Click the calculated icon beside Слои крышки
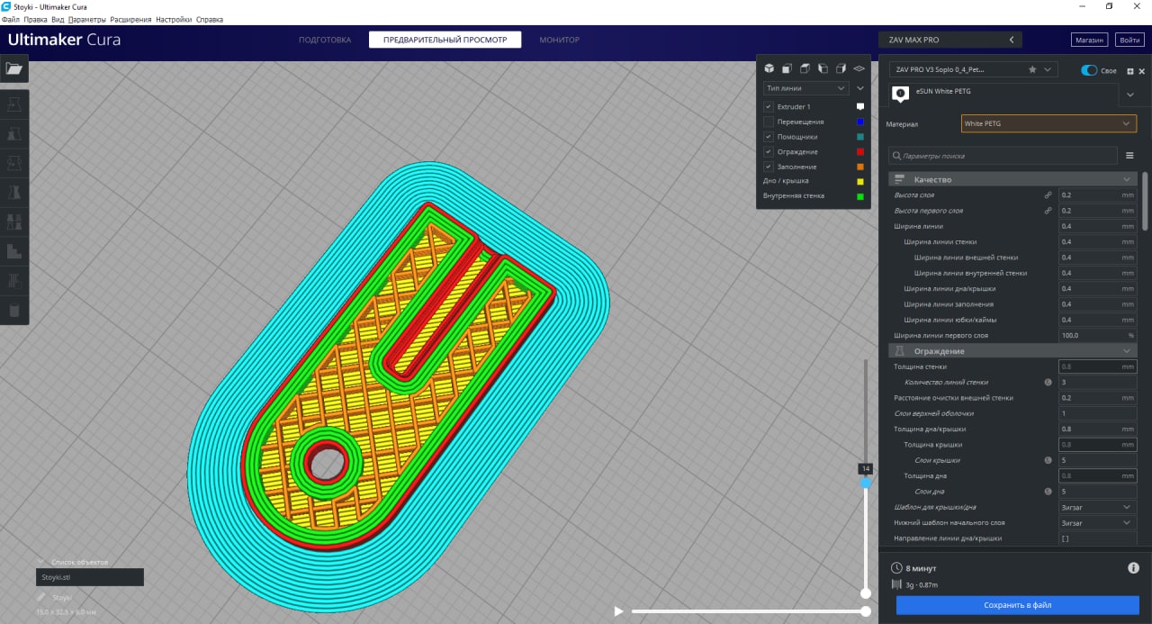Image resolution: width=1152 pixels, height=624 pixels. coord(1048,460)
